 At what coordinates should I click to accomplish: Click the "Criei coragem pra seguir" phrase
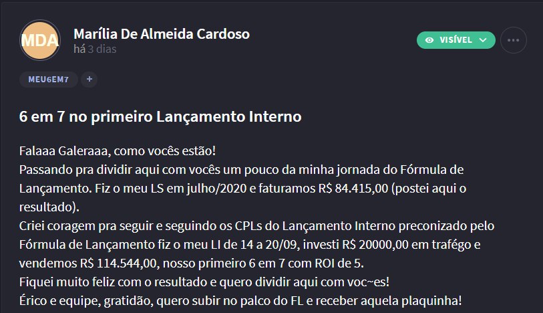click(x=86, y=226)
